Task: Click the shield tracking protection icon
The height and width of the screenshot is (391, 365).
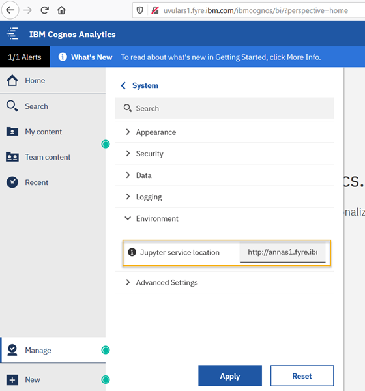Action: [x=140, y=10]
